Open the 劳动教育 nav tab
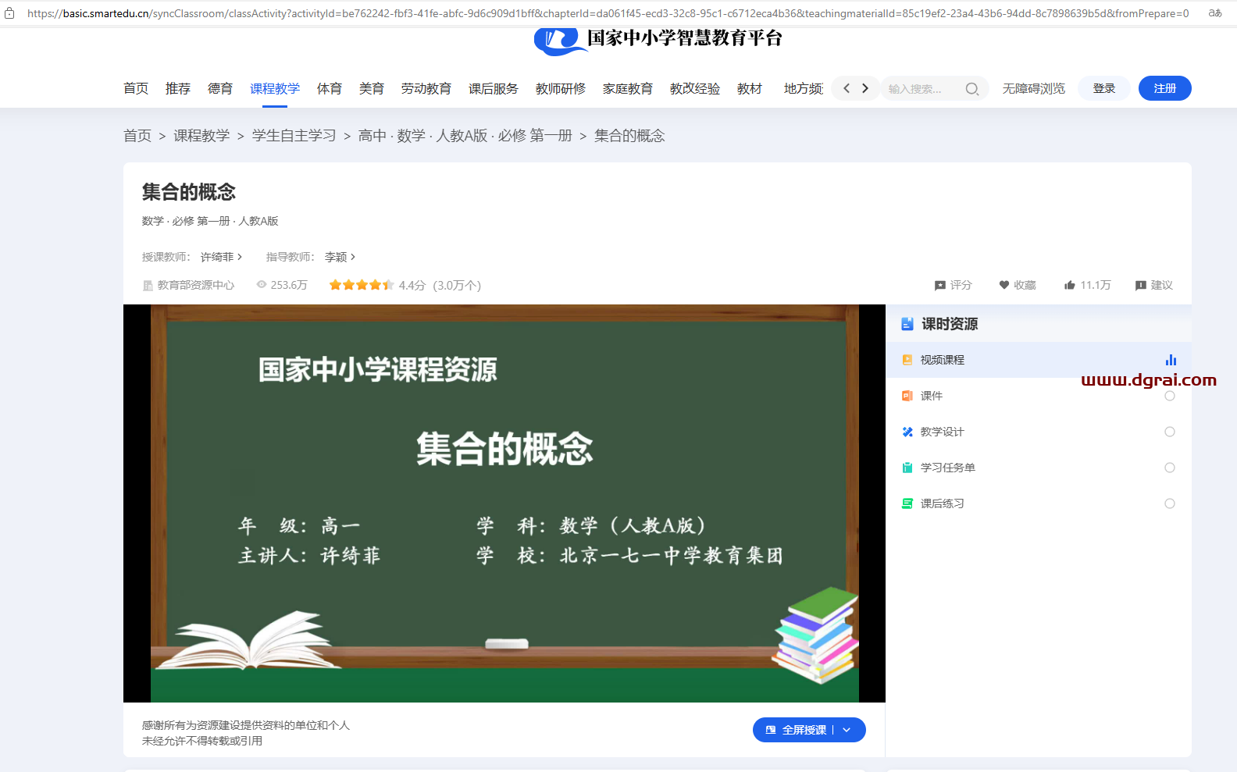1237x772 pixels. (426, 89)
